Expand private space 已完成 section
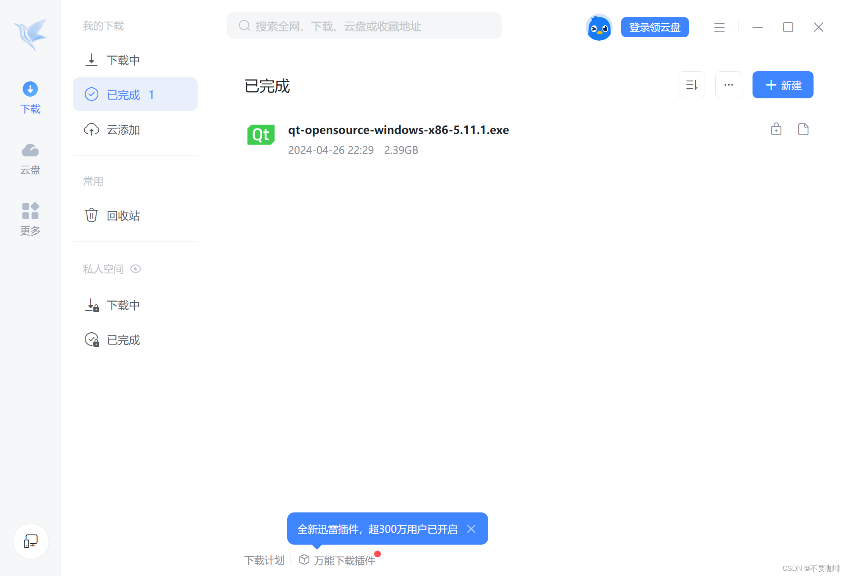 123,339
